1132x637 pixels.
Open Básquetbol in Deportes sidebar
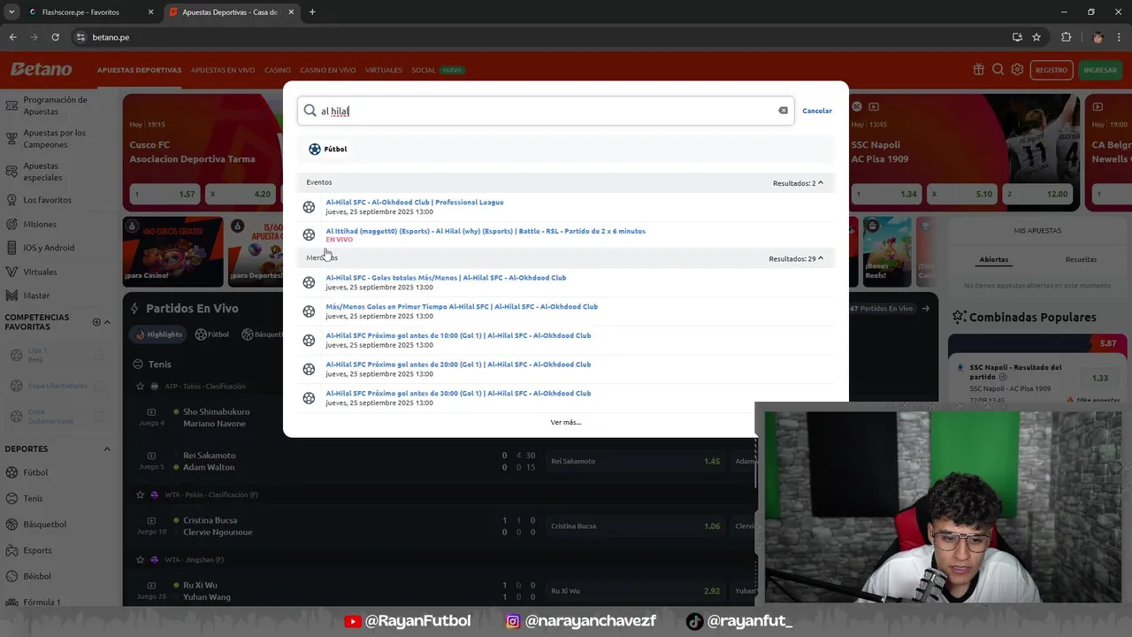coord(44,524)
